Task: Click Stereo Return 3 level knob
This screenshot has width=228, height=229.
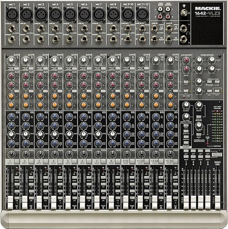Action: point(199,81)
